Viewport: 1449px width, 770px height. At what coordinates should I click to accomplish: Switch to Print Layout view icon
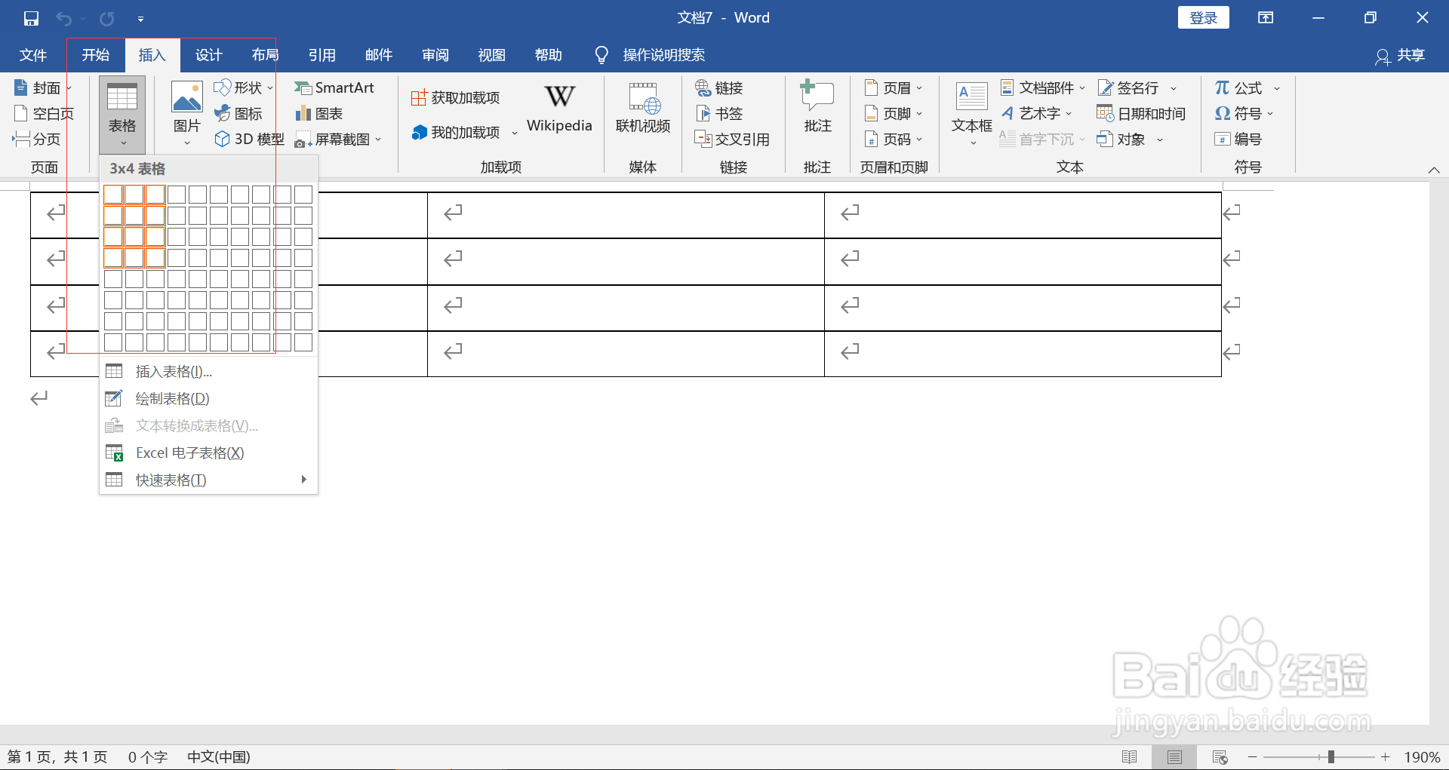pyautogui.click(x=1174, y=756)
